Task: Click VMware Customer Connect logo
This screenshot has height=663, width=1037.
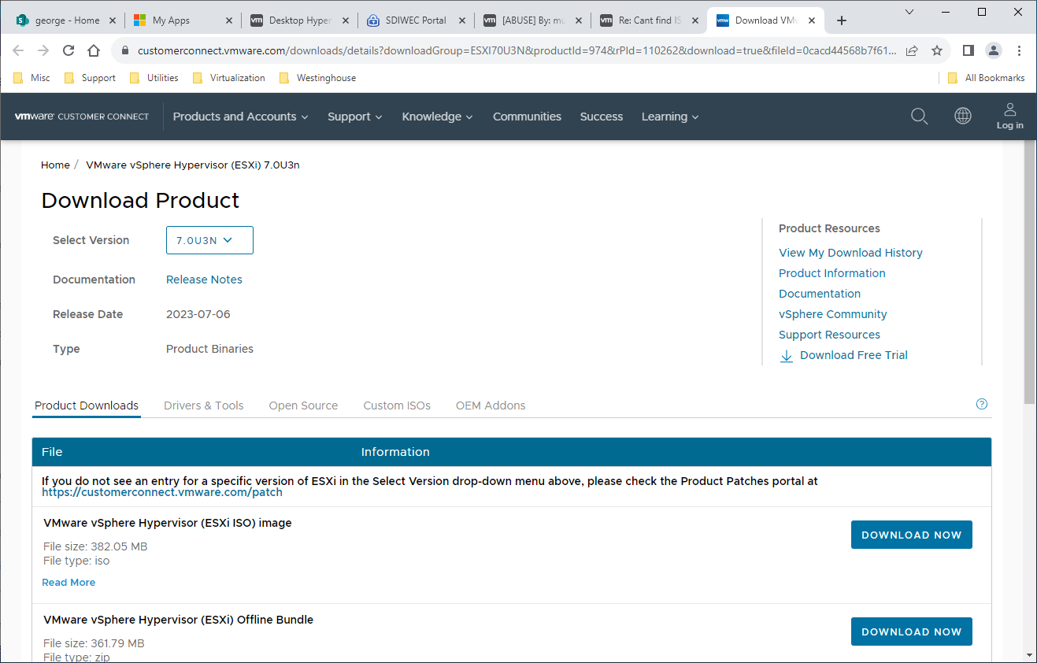Action: pyautogui.click(x=82, y=117)
